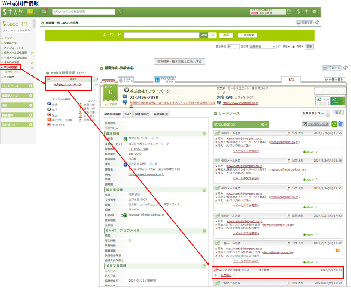Select the 昇順 ascending radio button

point(280,47)
